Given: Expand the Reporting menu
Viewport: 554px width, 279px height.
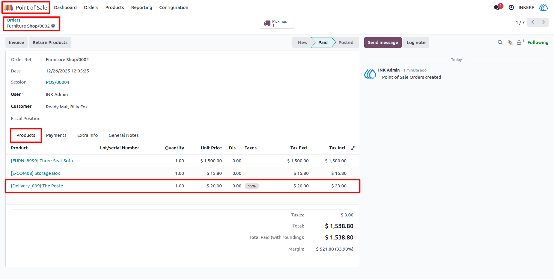Looking at the screenshot, I should (141, 7).
